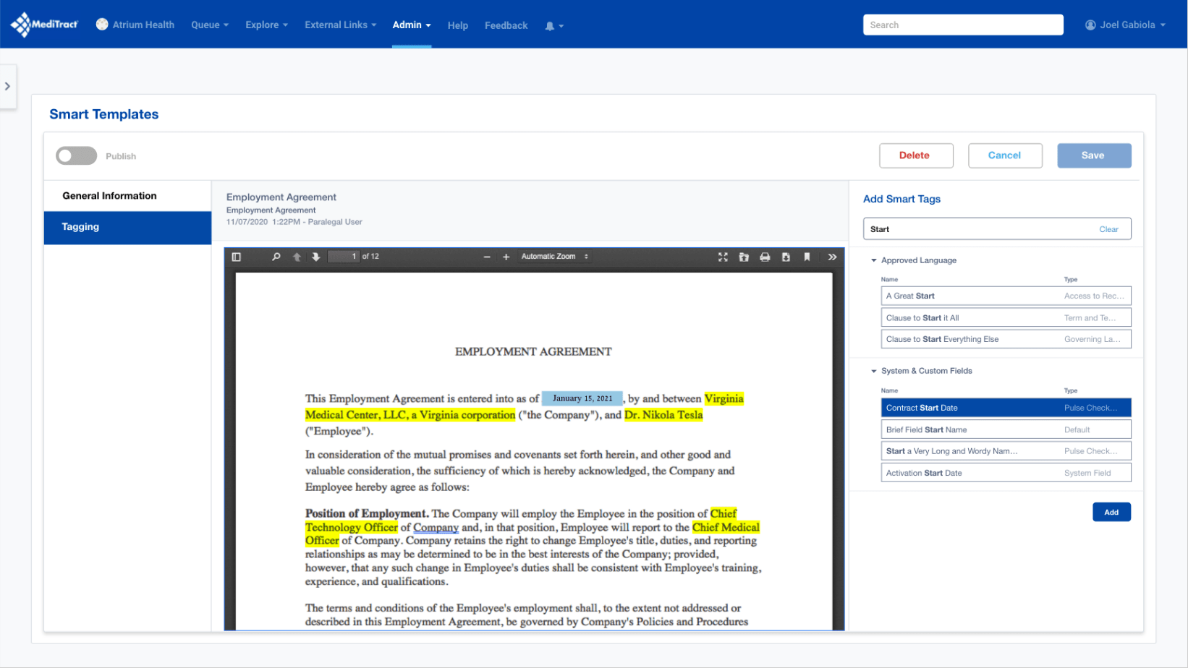Viewport: 1188px width, 668px height.
Task: Enable the Publish toggle
Action: [x=76, y=155]
